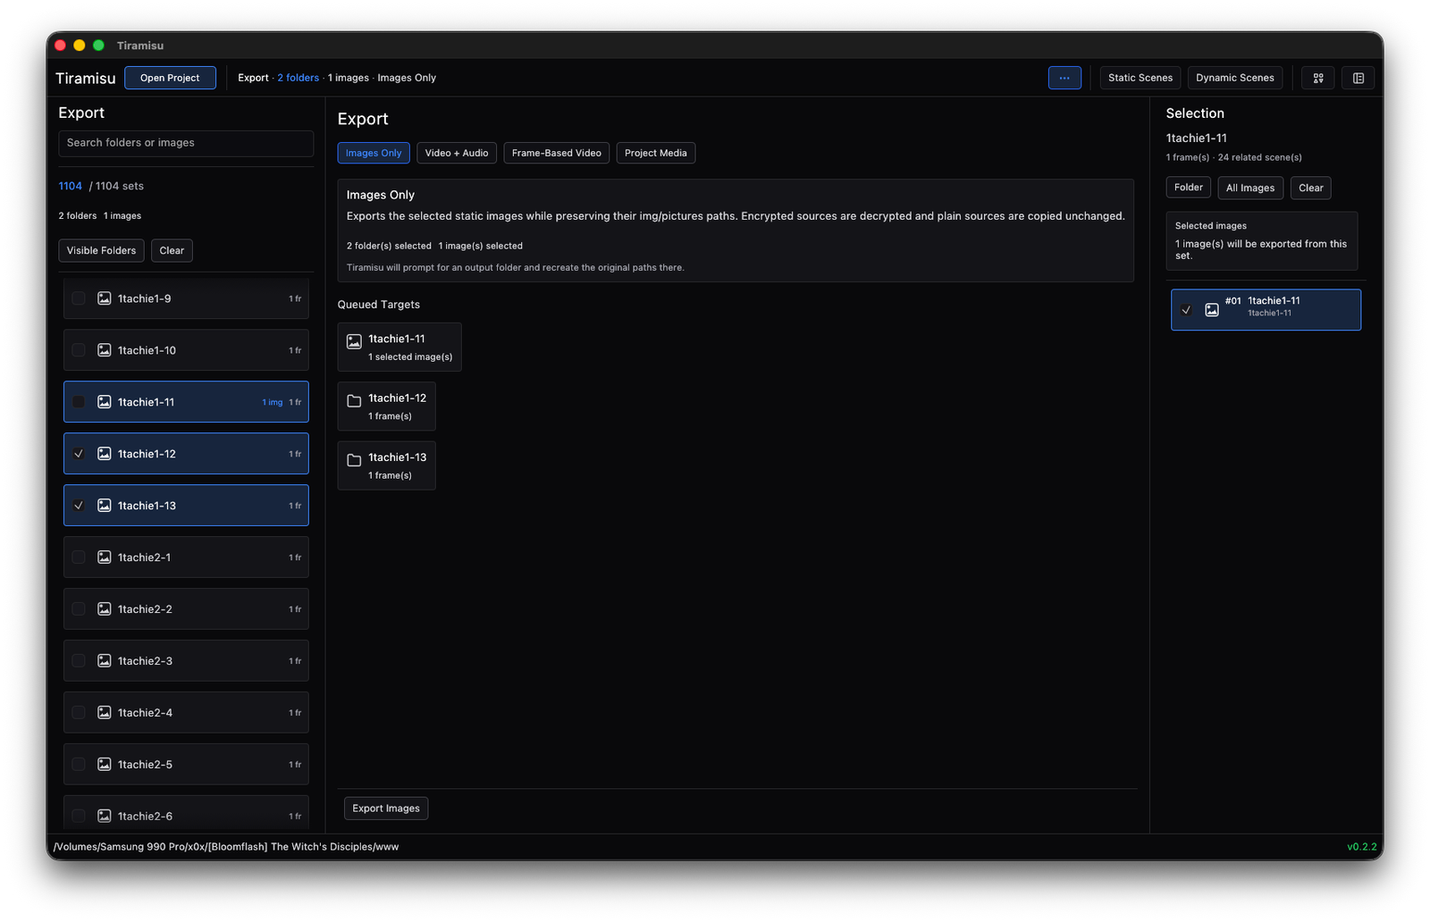The height and width of the screenshot is (922, 1430).
Task: Clear the Selection panel images
Action: click(1311, 188)
